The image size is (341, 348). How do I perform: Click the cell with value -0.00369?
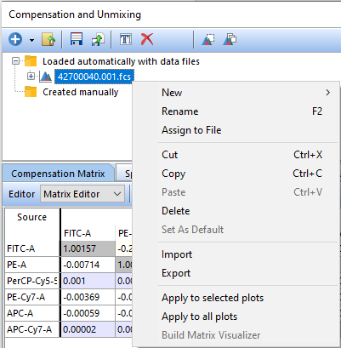[88, 297]
